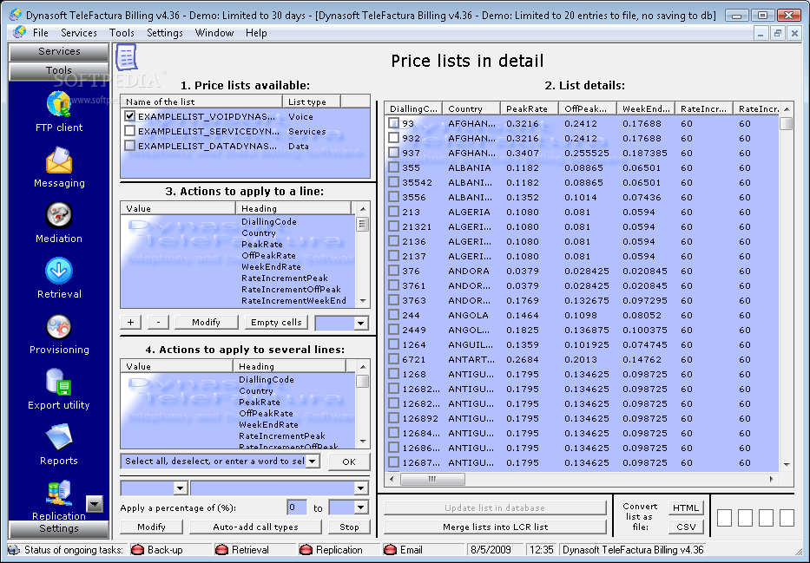Click the DiallingC... column header
The height and width of the screenshot is (563, 810).
(x=413, y=109)
